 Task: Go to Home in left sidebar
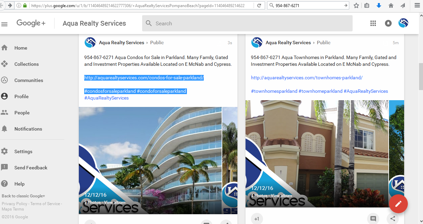pyautogui.click(x=21, y=48)
